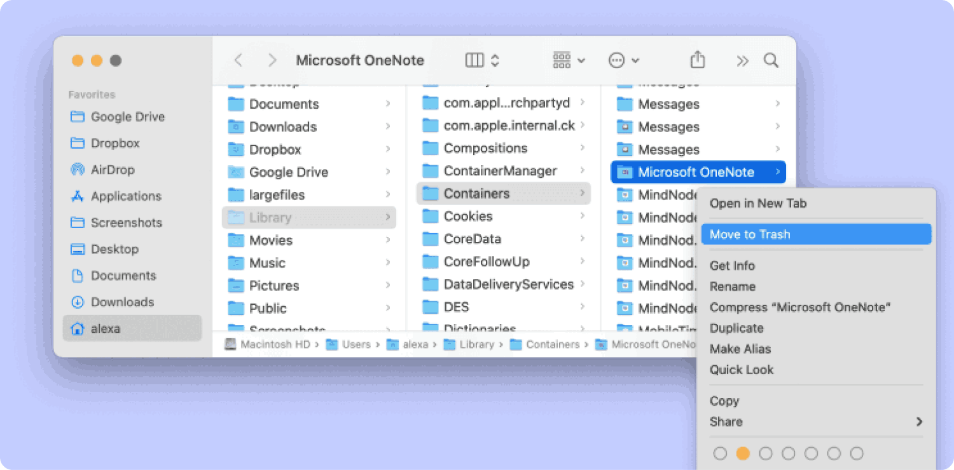Image resolution: width=954 pixels, height=470 pixels.
Task: Select the CoreFollowUp folder
Action: [504, 262]
